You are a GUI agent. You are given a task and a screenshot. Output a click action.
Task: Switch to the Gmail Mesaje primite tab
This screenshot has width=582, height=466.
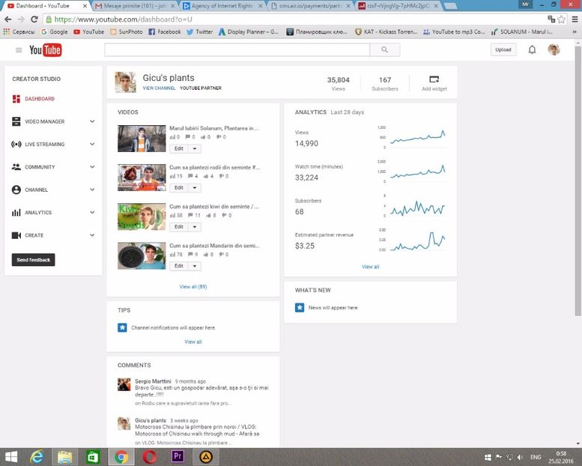pyautogui.click(x=135, y=6)
